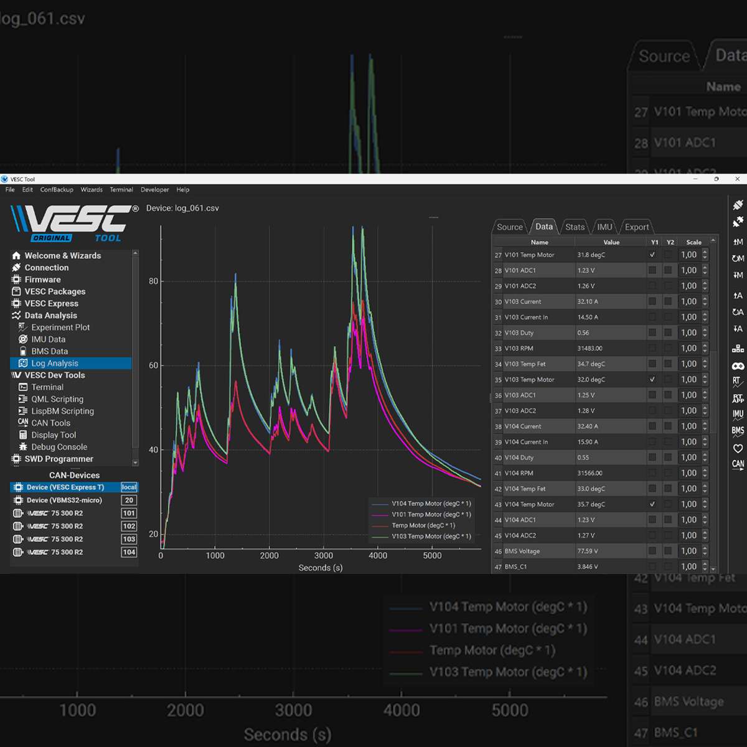Uncheck Y1 for V103 Temp Motor

(652, 379)
